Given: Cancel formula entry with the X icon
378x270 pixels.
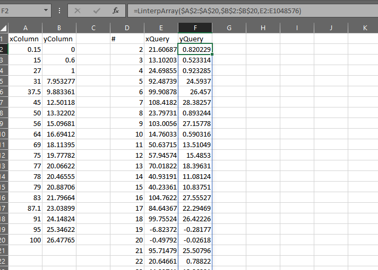Looking at the screenshot, I should (78, 11).
